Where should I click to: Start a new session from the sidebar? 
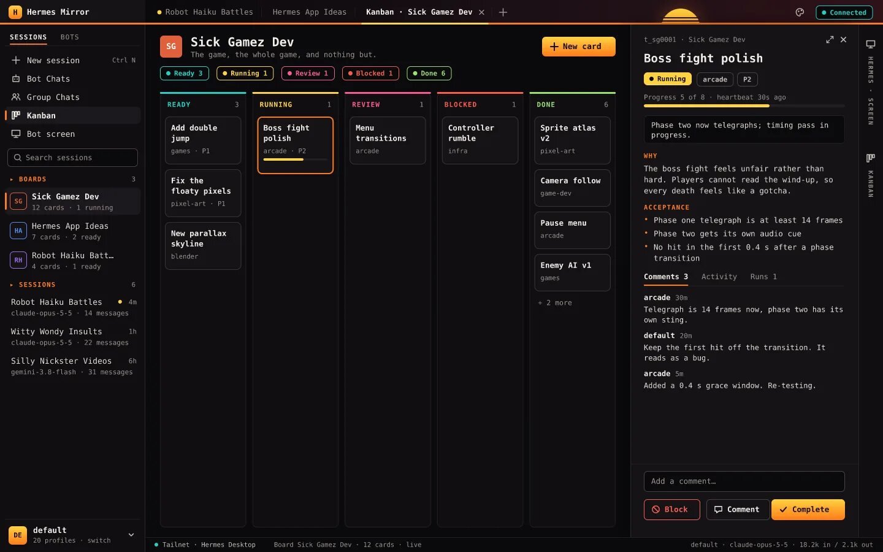[73, 60]
